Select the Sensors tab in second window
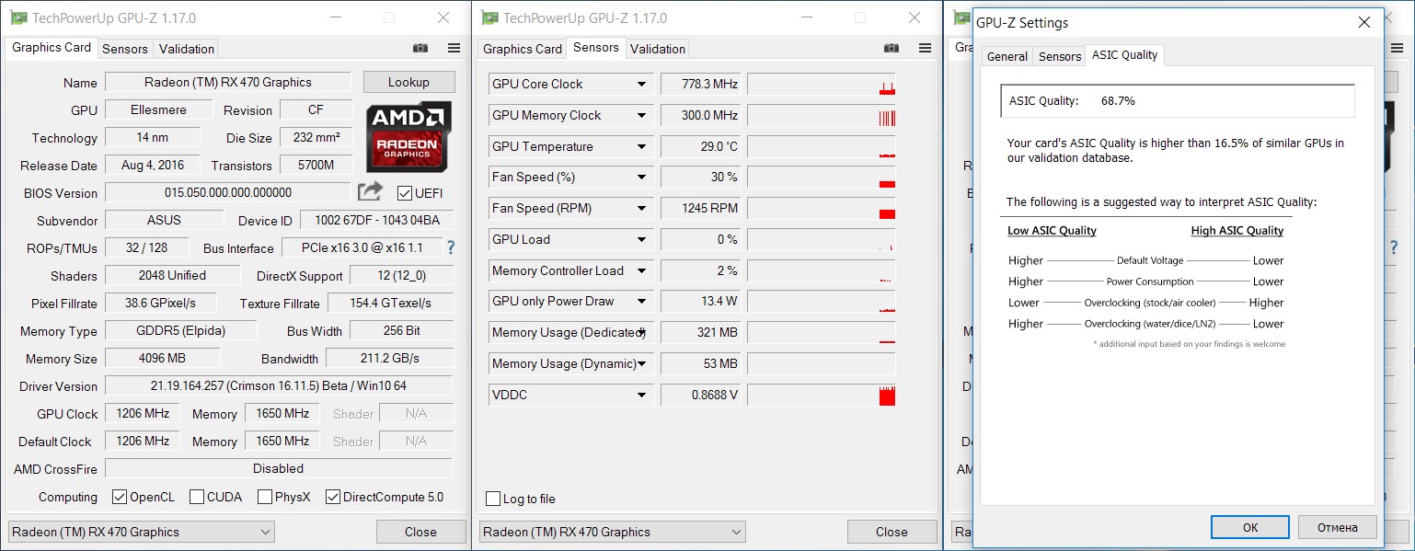Image resolution: width=1415 pixels, height=551 pixels. pos(596,48)
